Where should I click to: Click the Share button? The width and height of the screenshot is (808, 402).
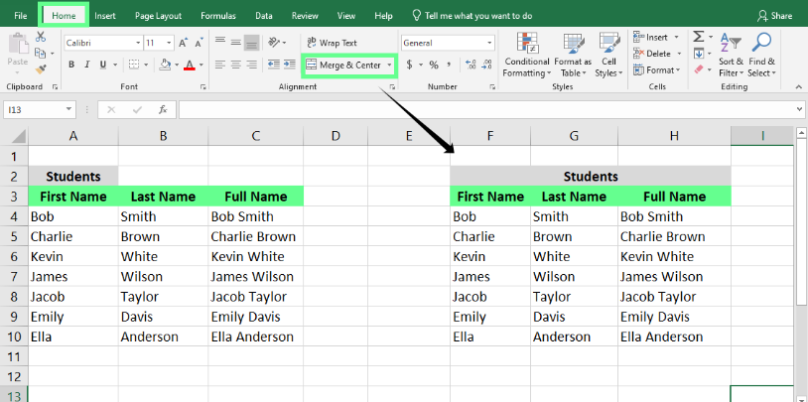[774, 16]
